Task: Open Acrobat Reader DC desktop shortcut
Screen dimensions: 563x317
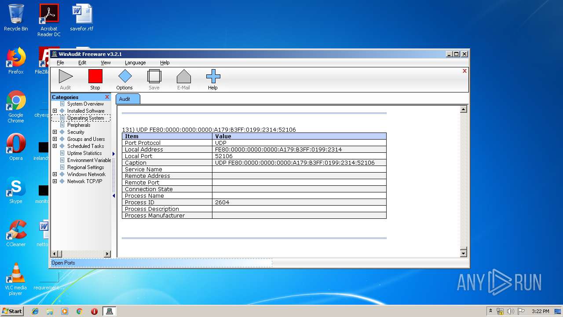Action: point(49,20)
